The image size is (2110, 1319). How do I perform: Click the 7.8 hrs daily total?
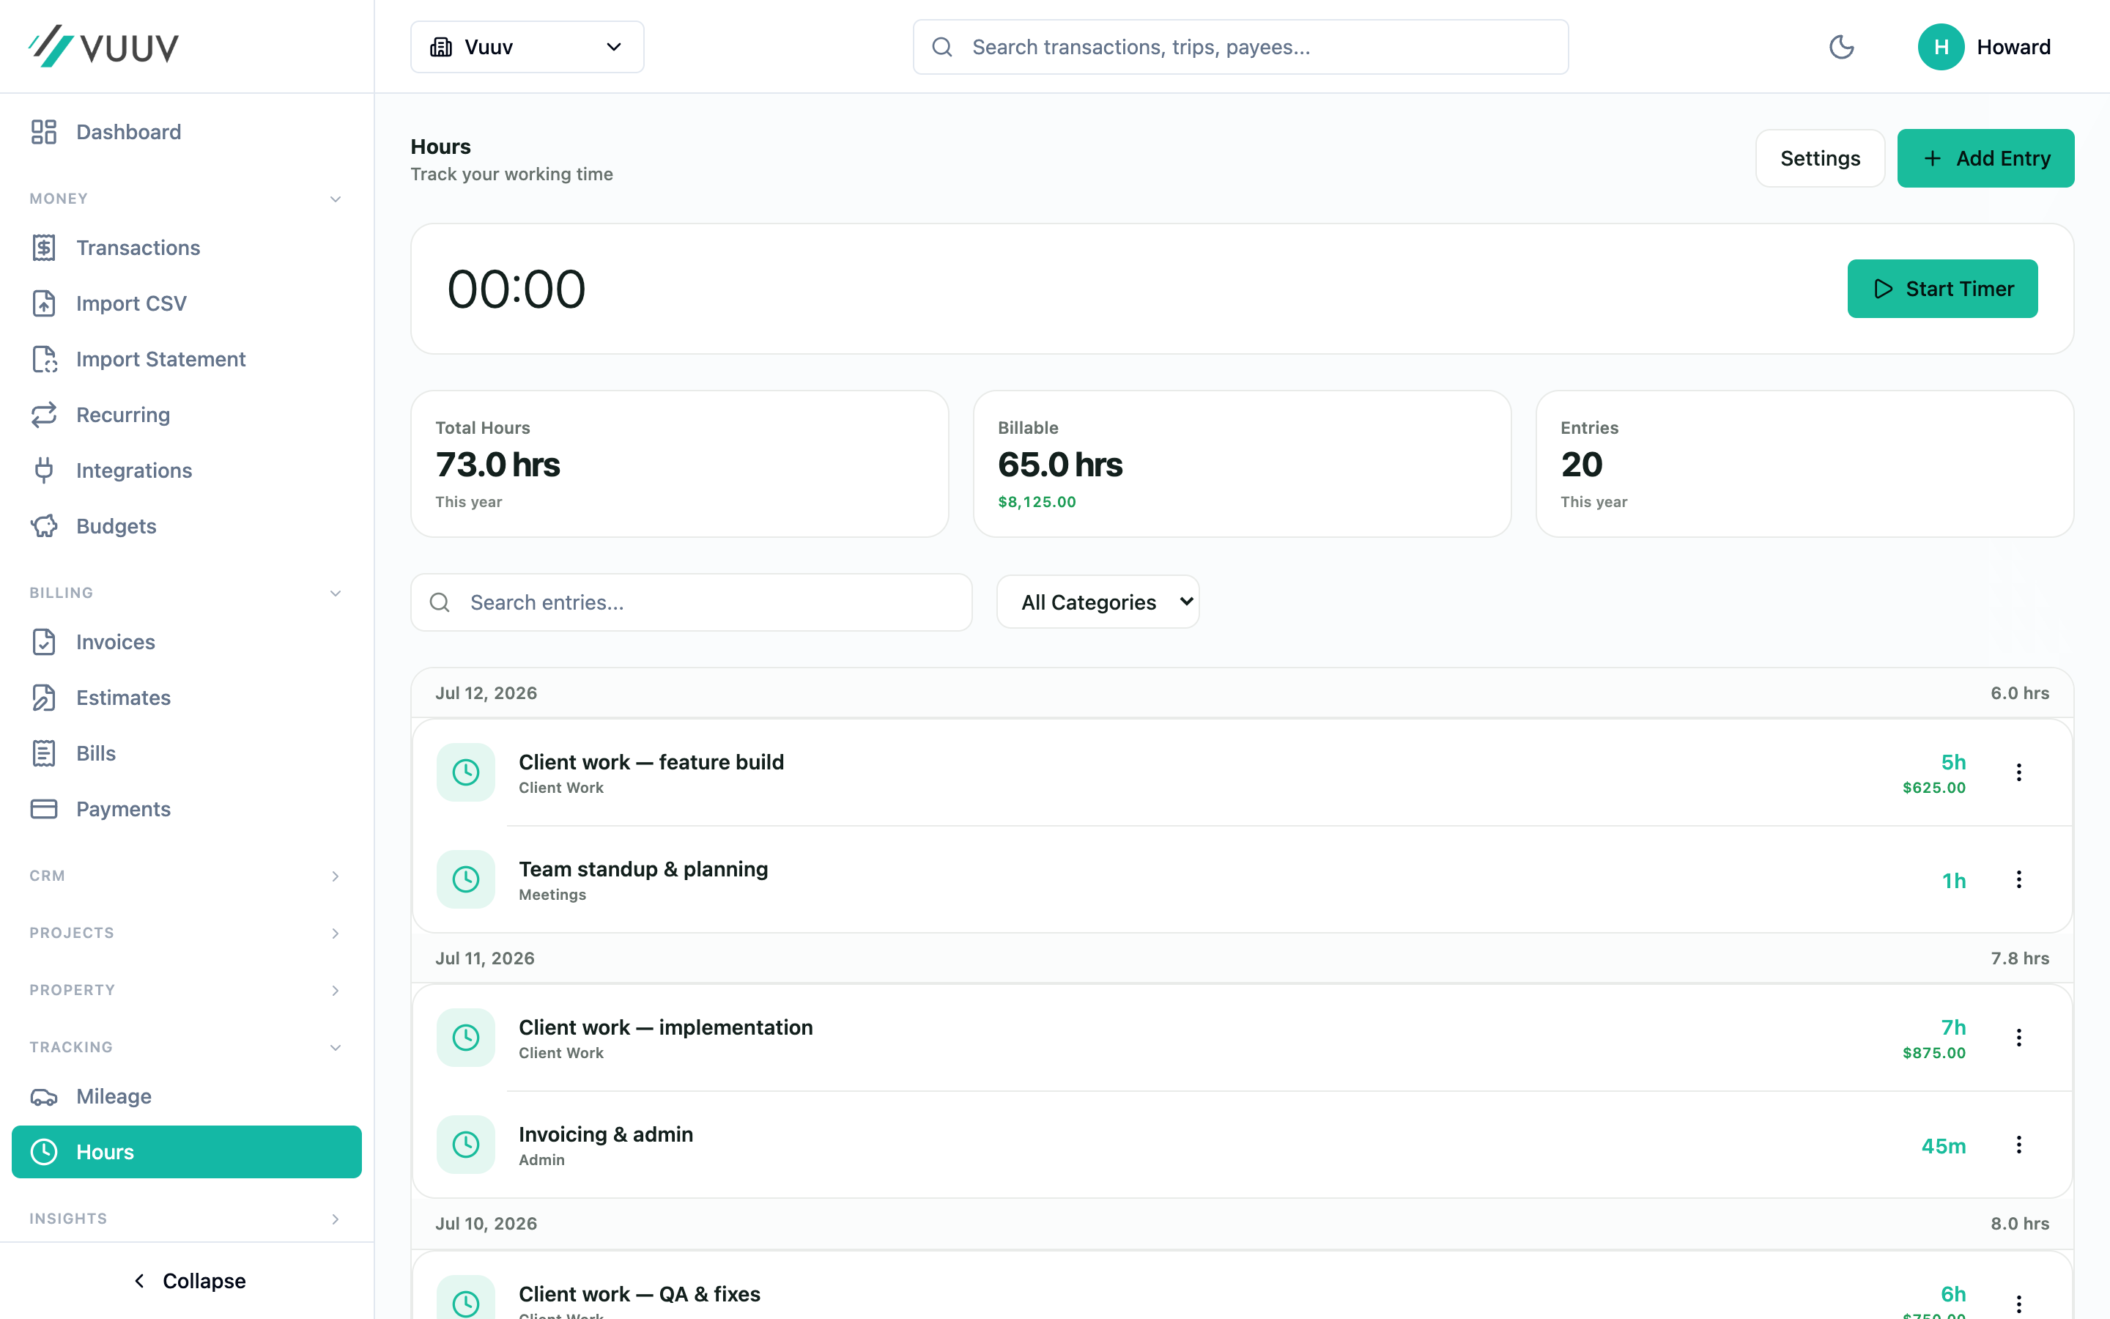2019,958
